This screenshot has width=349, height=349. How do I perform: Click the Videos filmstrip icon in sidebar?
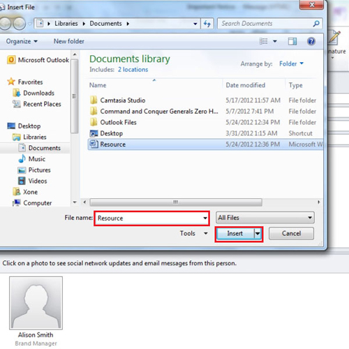(x=22, y=181)
